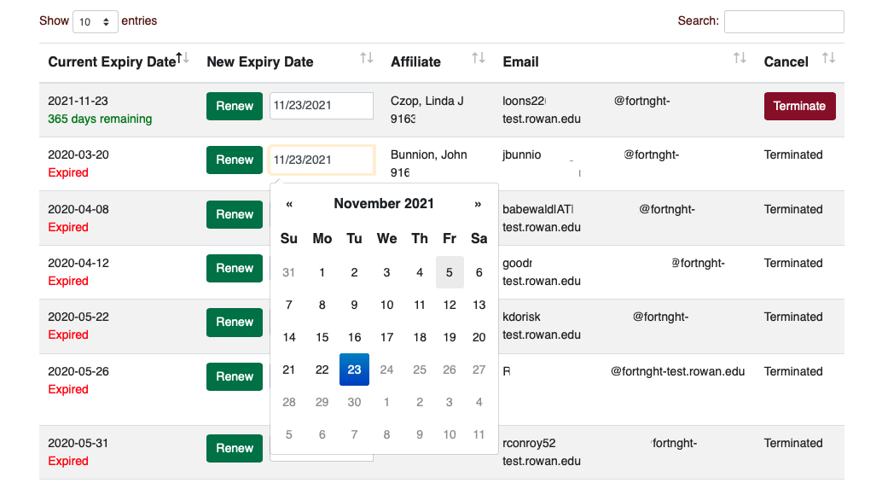Renew the entry expiring 2021-11-23
The width and height of the screenshot is (882, 483).
(x=235, y=106)
